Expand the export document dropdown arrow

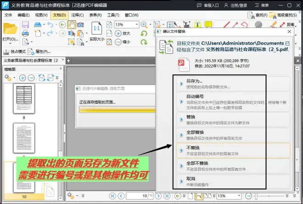32,42
